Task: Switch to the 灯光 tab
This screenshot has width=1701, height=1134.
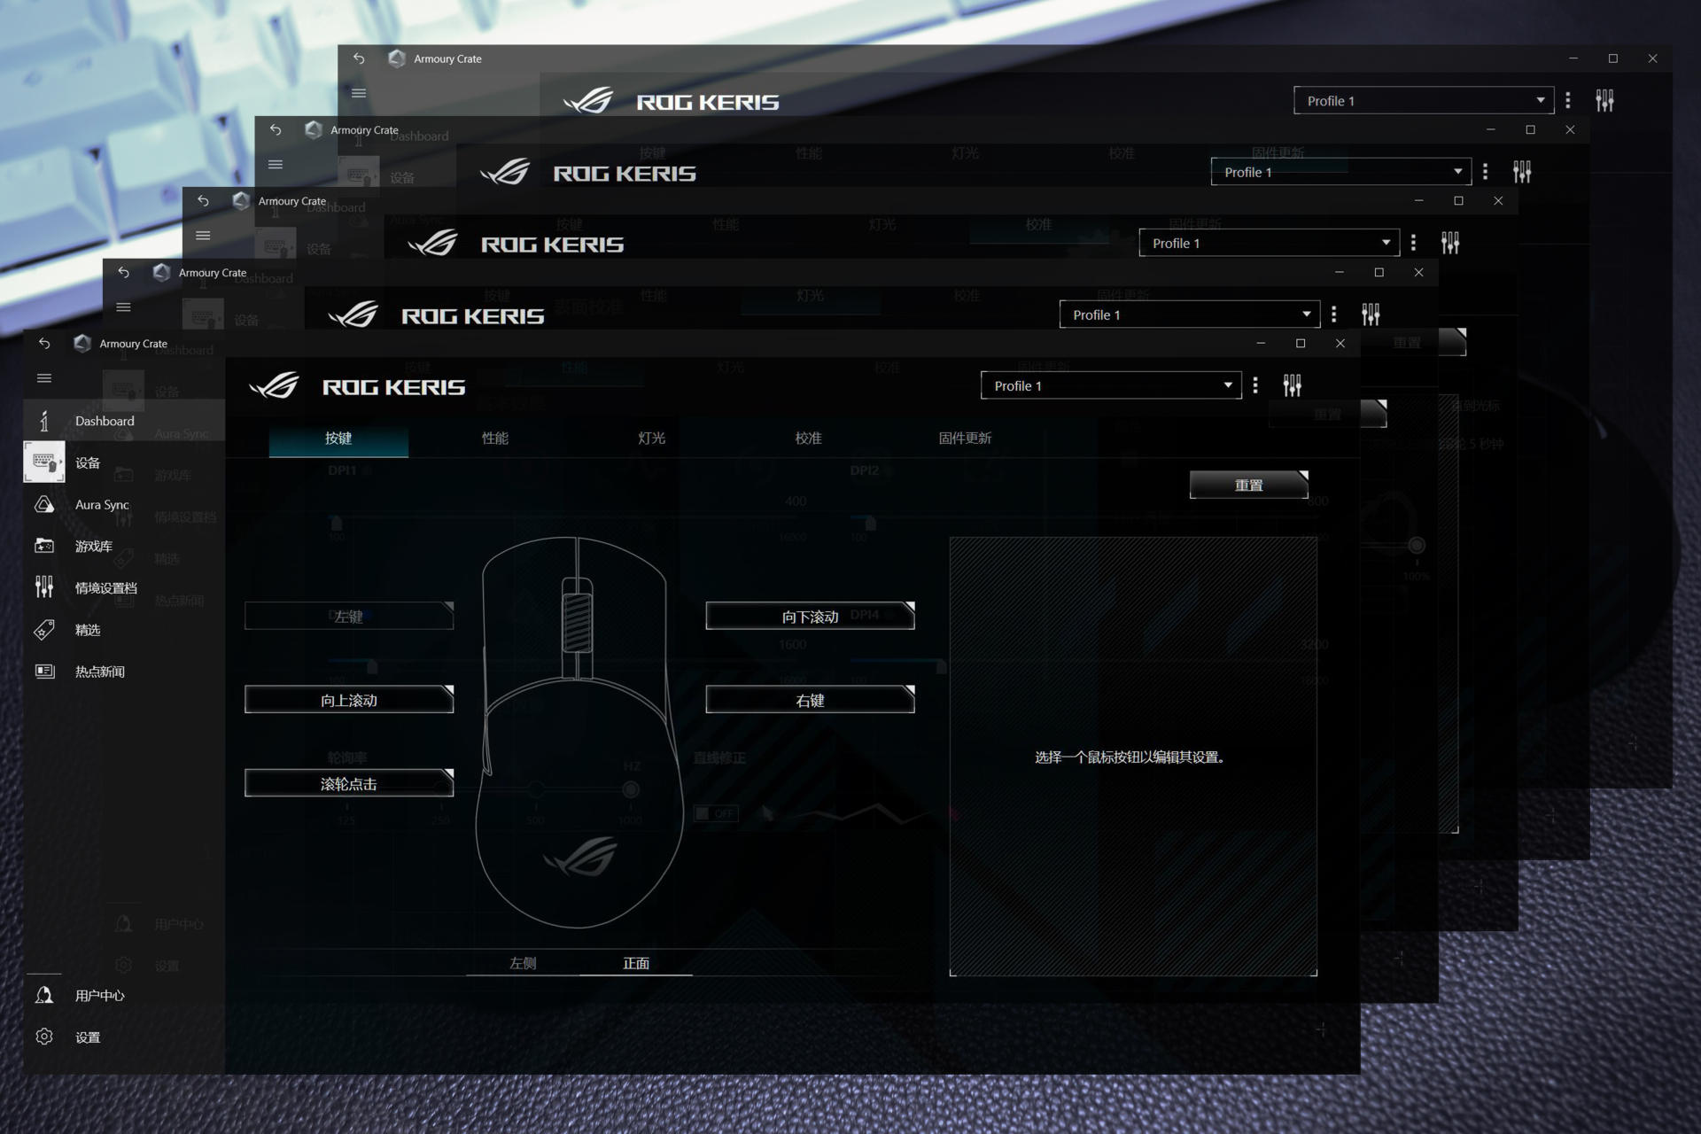Action: 651,439
